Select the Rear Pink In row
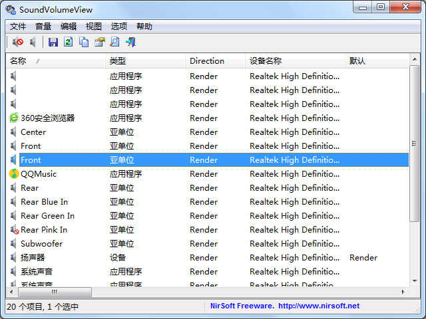The image size is (426, 319). (x=208, y=230)
